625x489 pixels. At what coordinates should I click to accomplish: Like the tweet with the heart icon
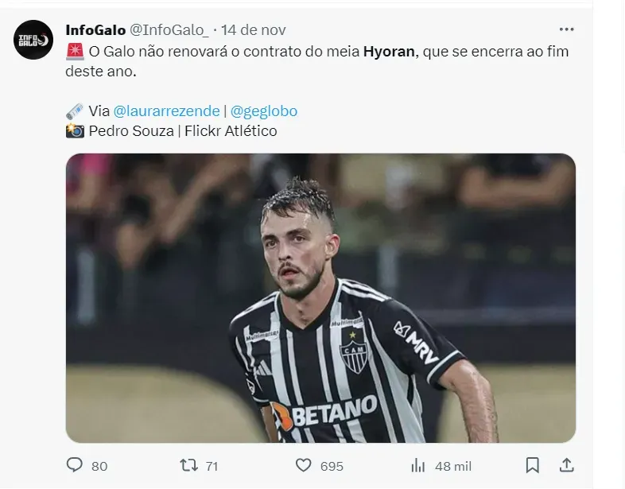click(303, 464)
